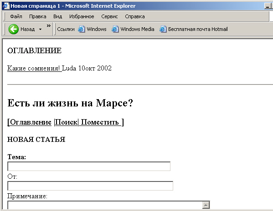This screenshot has width=273, height=211.
Task: Follow the Какие сомнения! link
Action: [35, 68]
